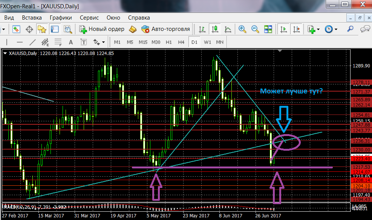Maximize the FXOpen-Real1 main window
The image size is (372, 220).
click(345, 4)
